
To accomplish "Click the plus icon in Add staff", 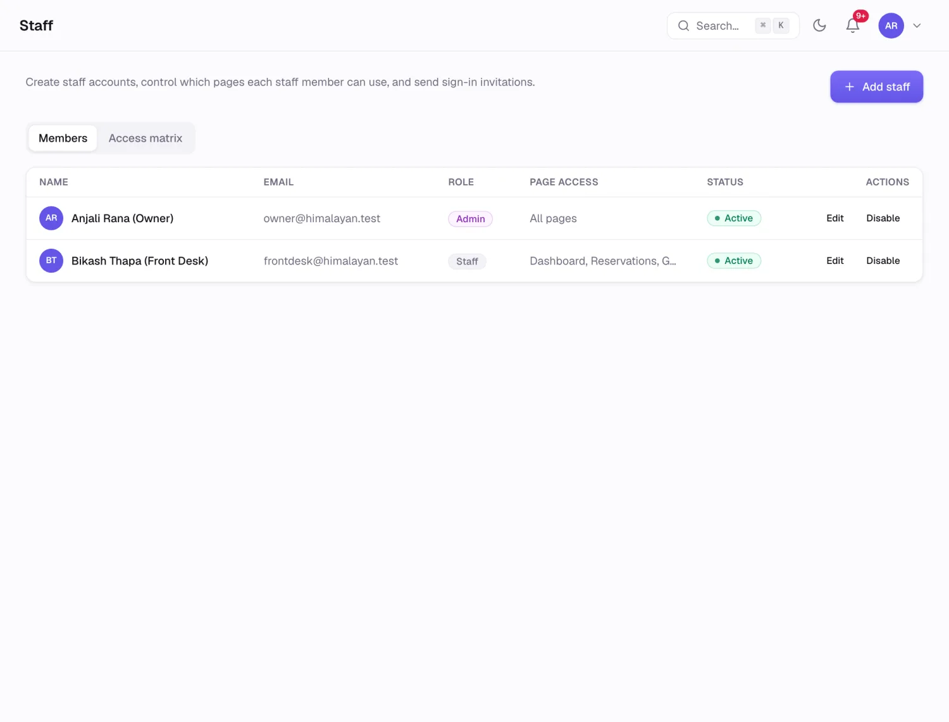I will click(x=849, y=87).
